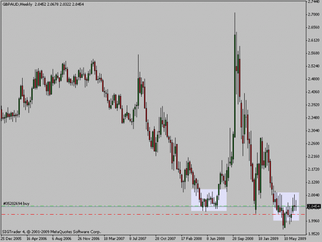Click the 2.3040 price axis label

314,131
